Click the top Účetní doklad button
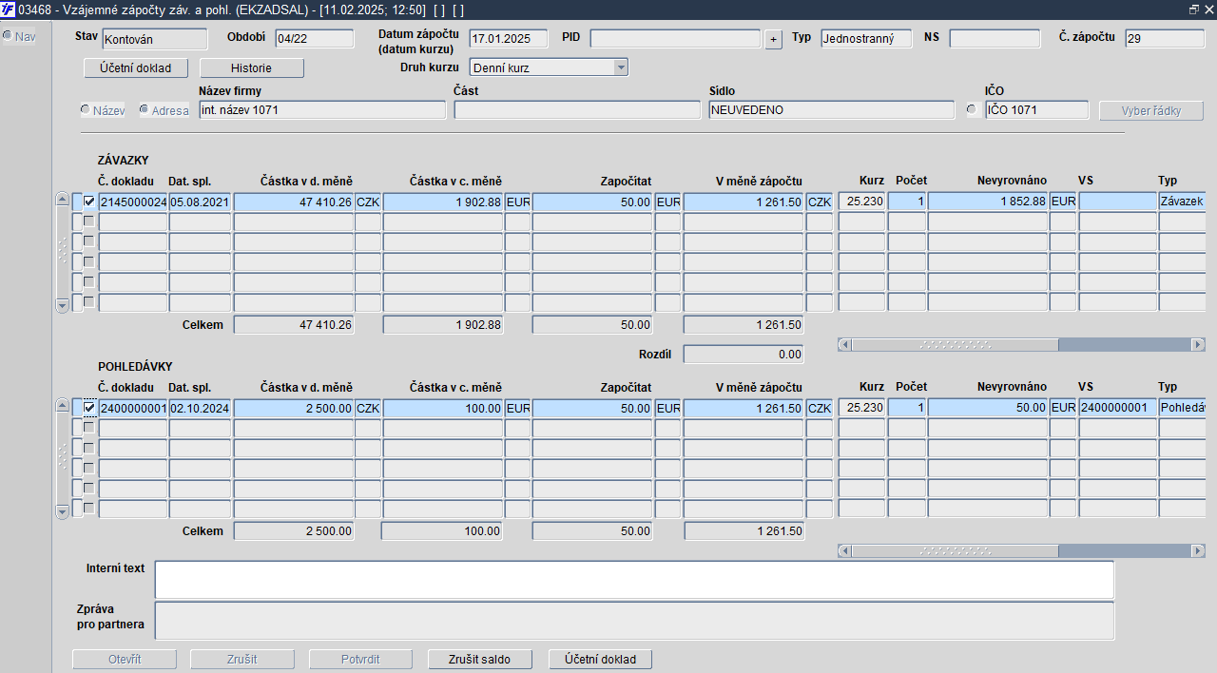This screenshot has width=1217, height=673. [136, 68]
